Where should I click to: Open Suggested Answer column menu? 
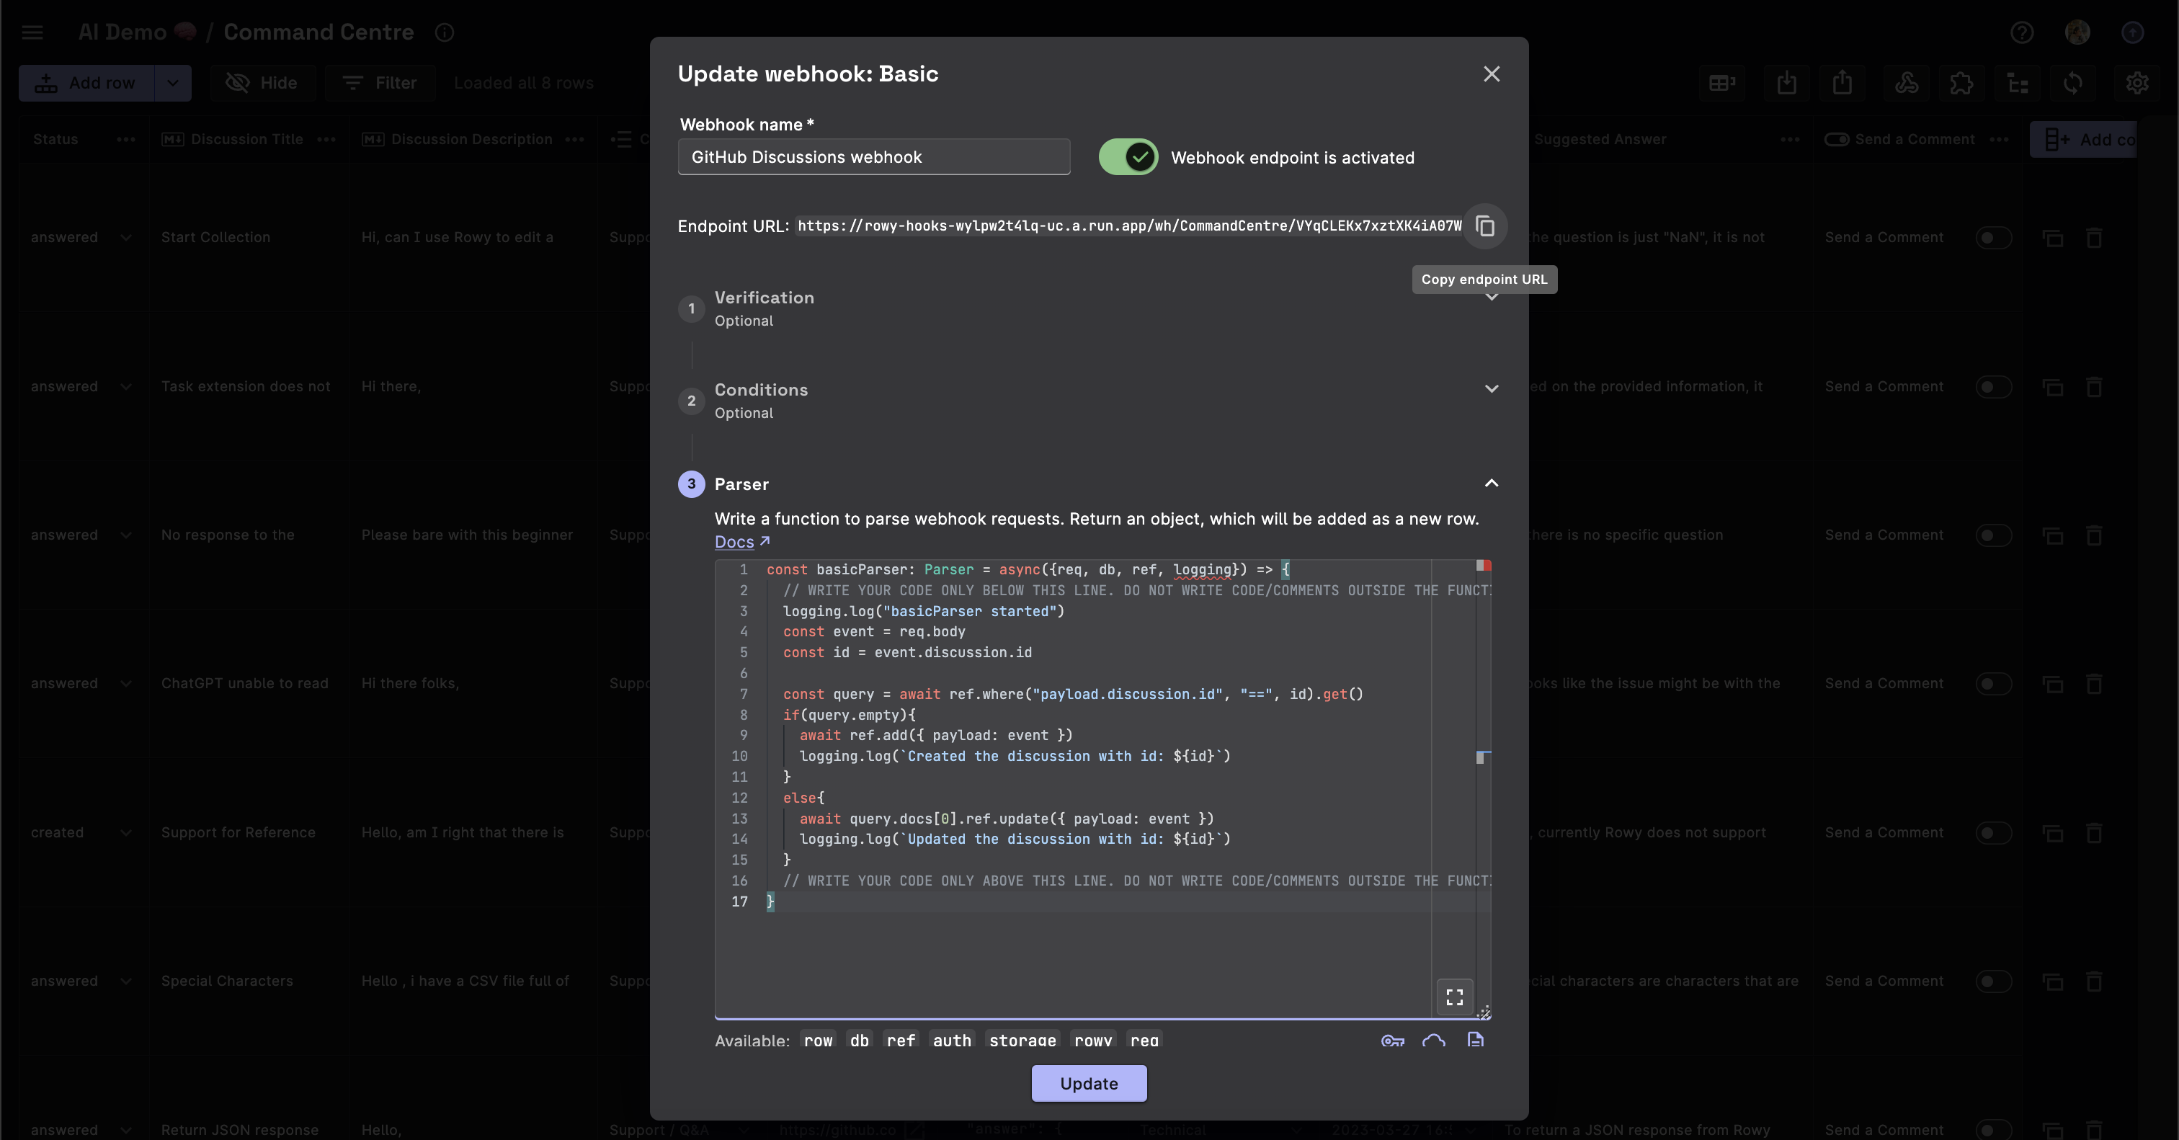tap(1790, 140)
